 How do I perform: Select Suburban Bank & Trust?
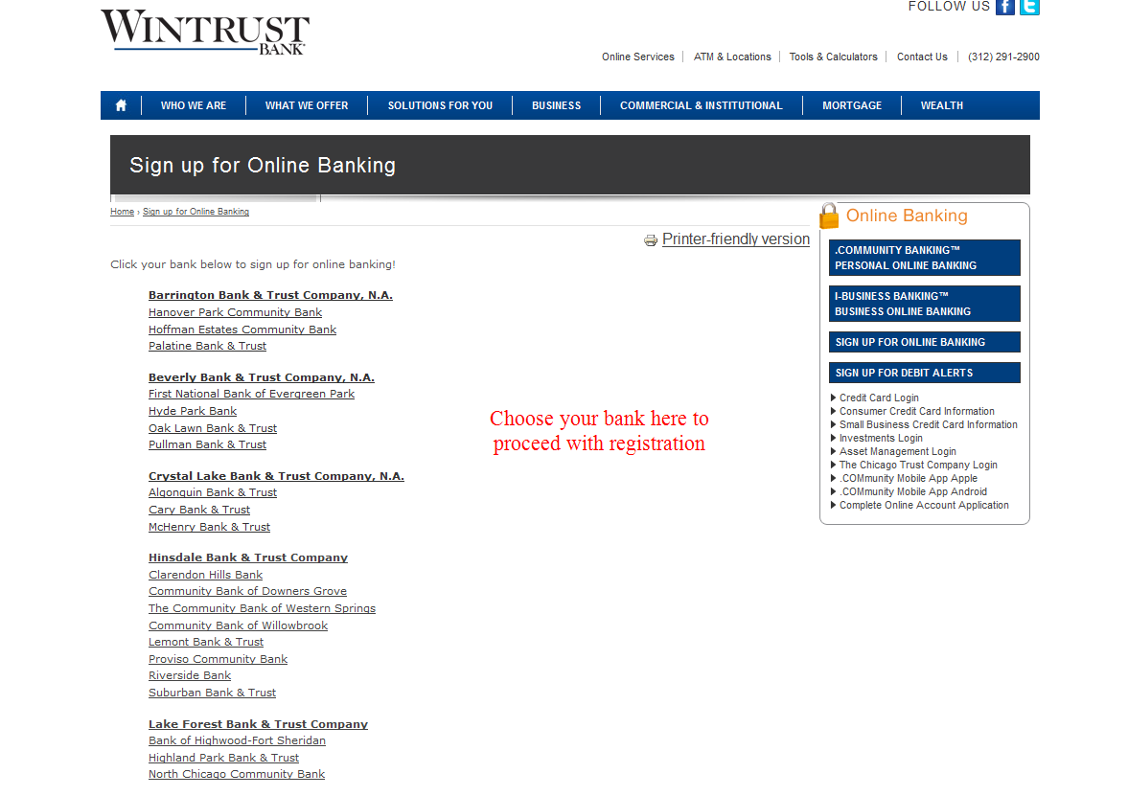tap(212, 694)
